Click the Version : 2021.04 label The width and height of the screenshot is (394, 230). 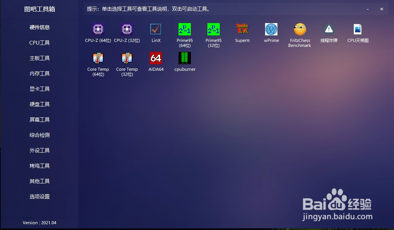[x=40, y=223]
